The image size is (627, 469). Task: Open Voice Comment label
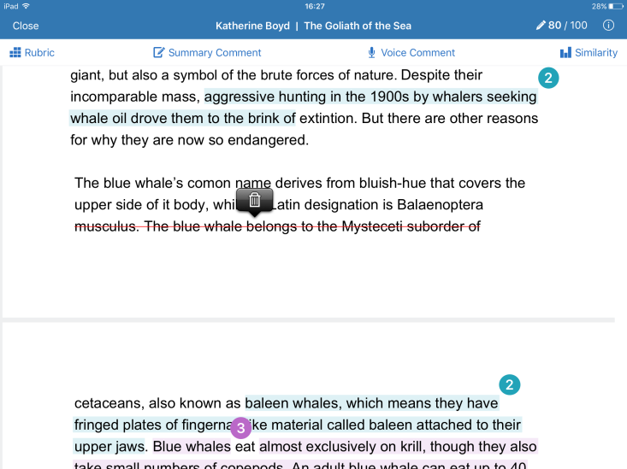tap(418, 53)
